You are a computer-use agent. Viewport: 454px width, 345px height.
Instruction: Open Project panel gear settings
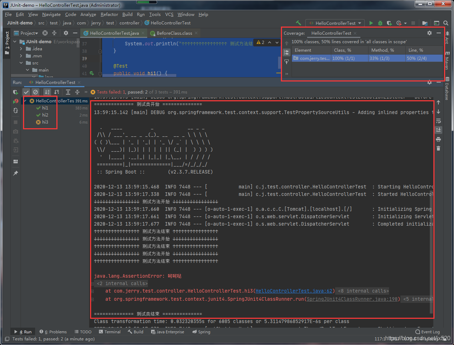point(66,33)
